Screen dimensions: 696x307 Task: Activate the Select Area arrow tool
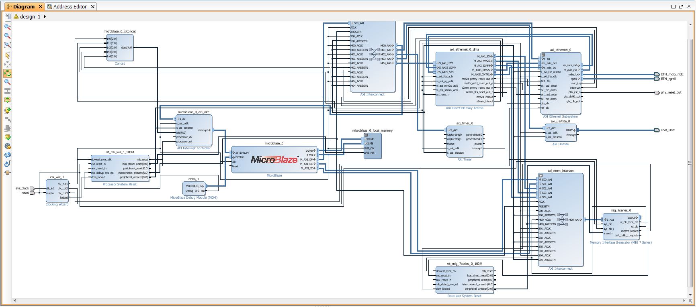pos(7,55)
